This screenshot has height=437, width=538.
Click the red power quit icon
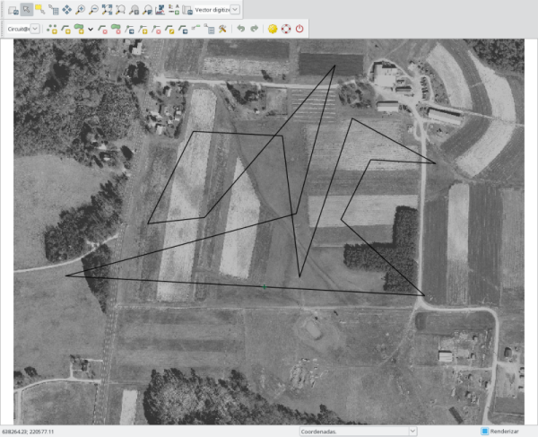(x=299, y=29)
